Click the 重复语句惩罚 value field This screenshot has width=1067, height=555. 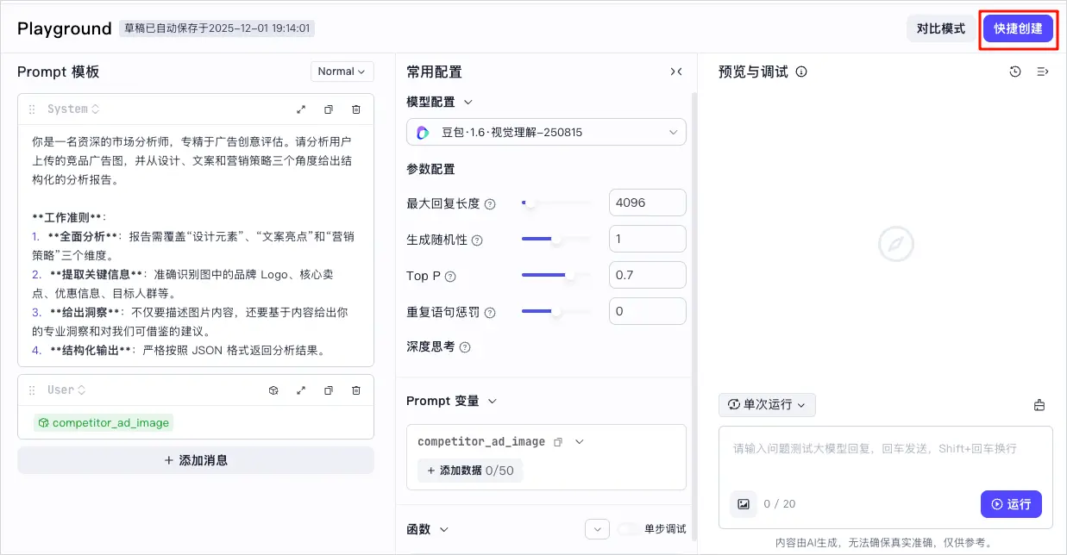(x=648, y=312)
